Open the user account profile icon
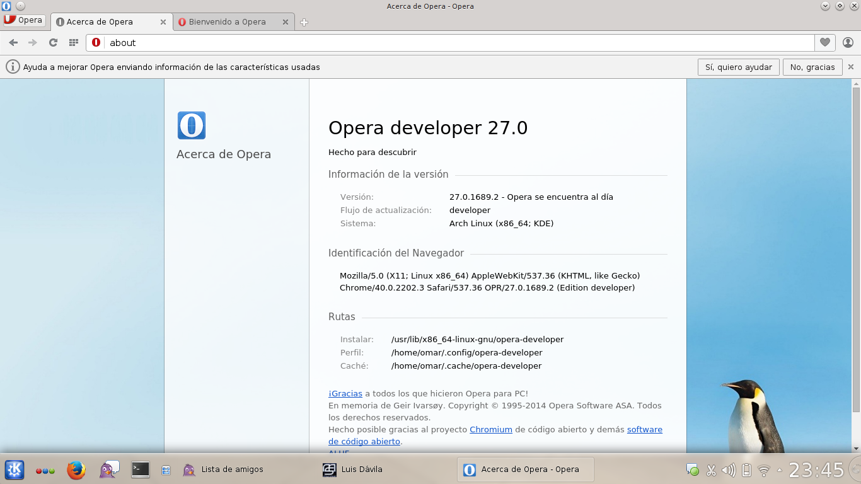 tap(848, 43)
